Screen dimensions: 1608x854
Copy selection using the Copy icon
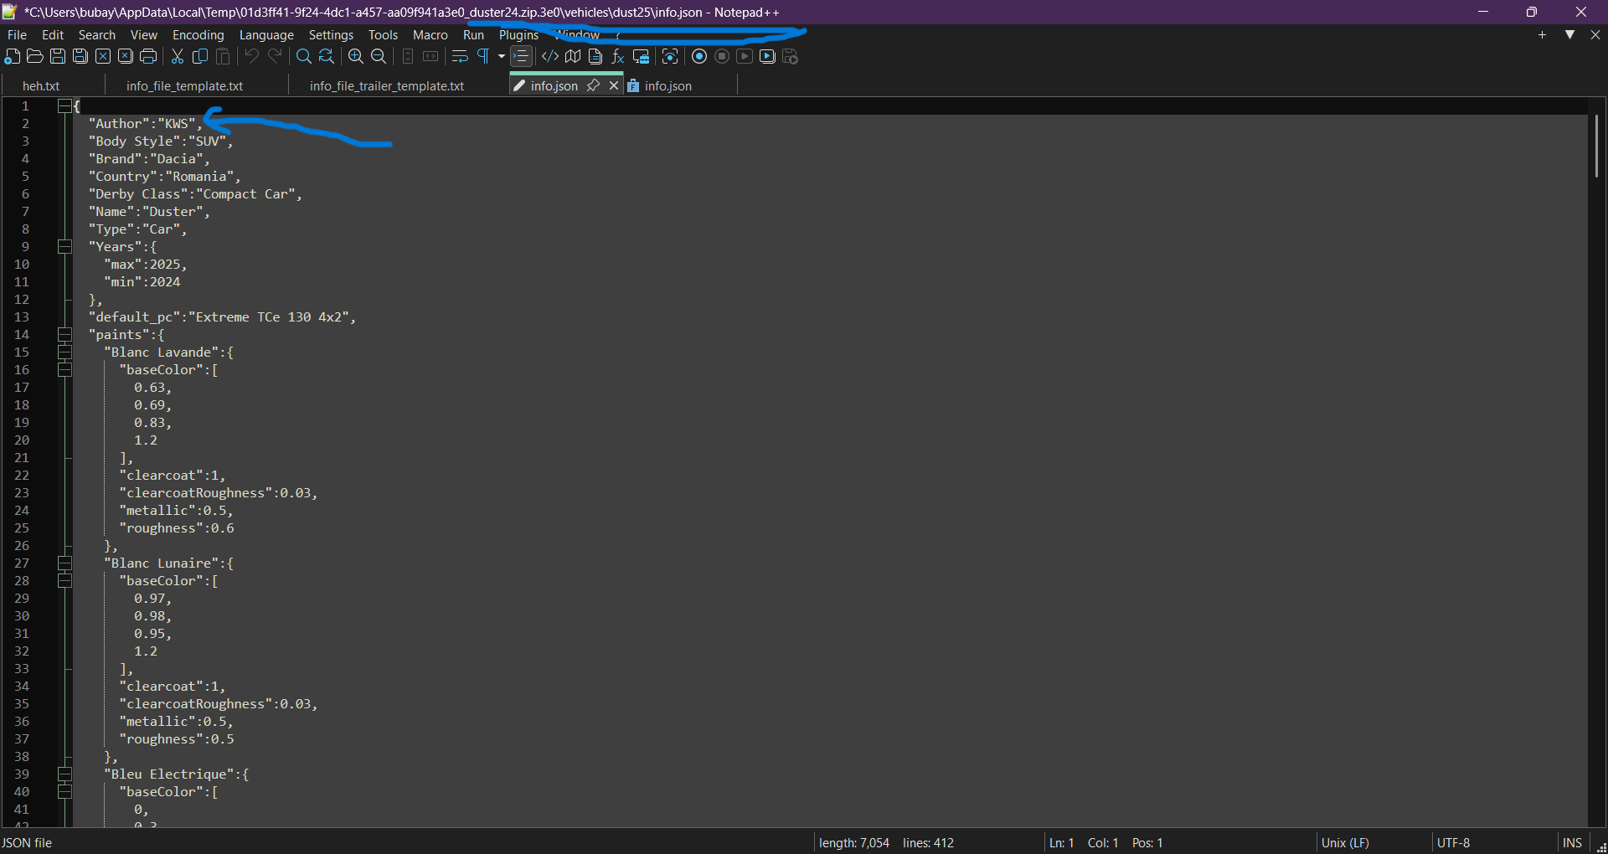200,57
